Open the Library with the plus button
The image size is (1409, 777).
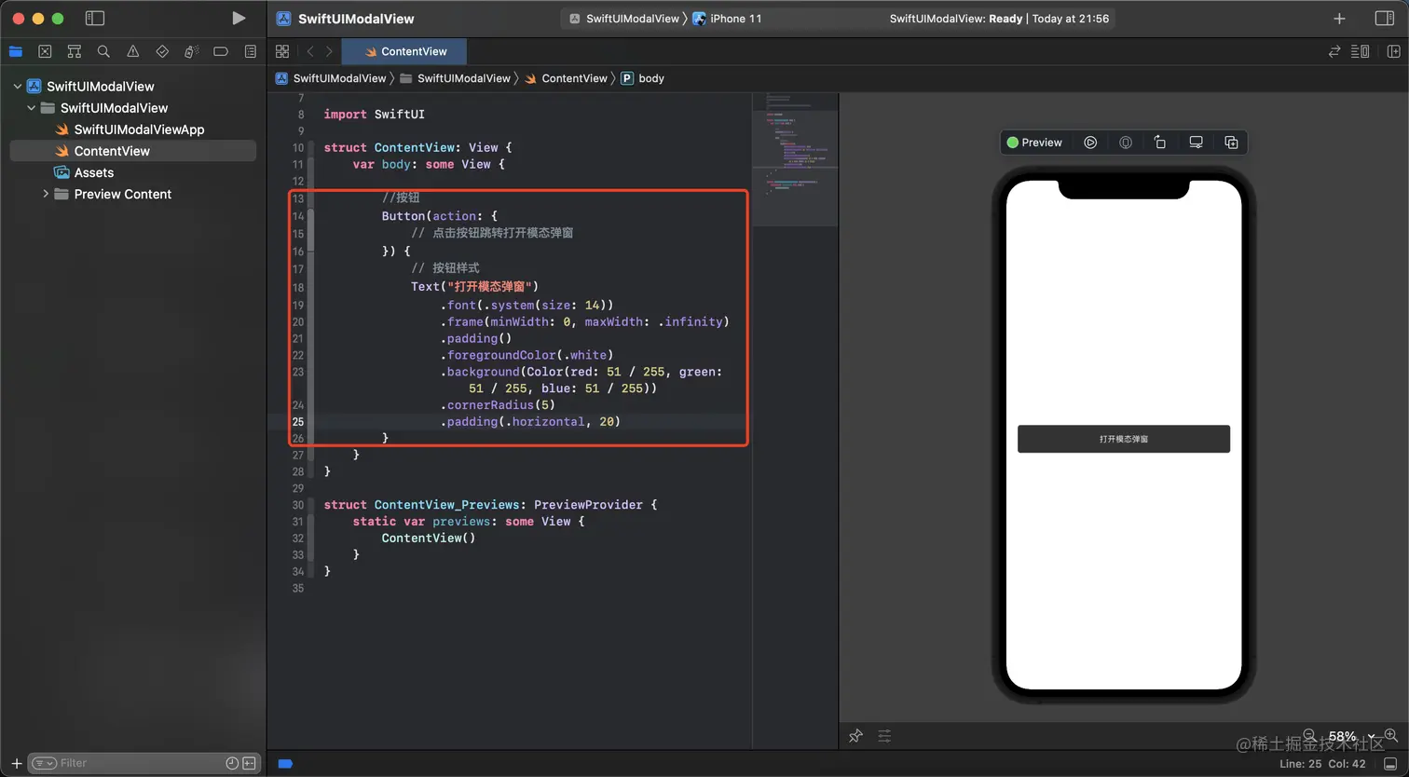tap(1339, 19)
